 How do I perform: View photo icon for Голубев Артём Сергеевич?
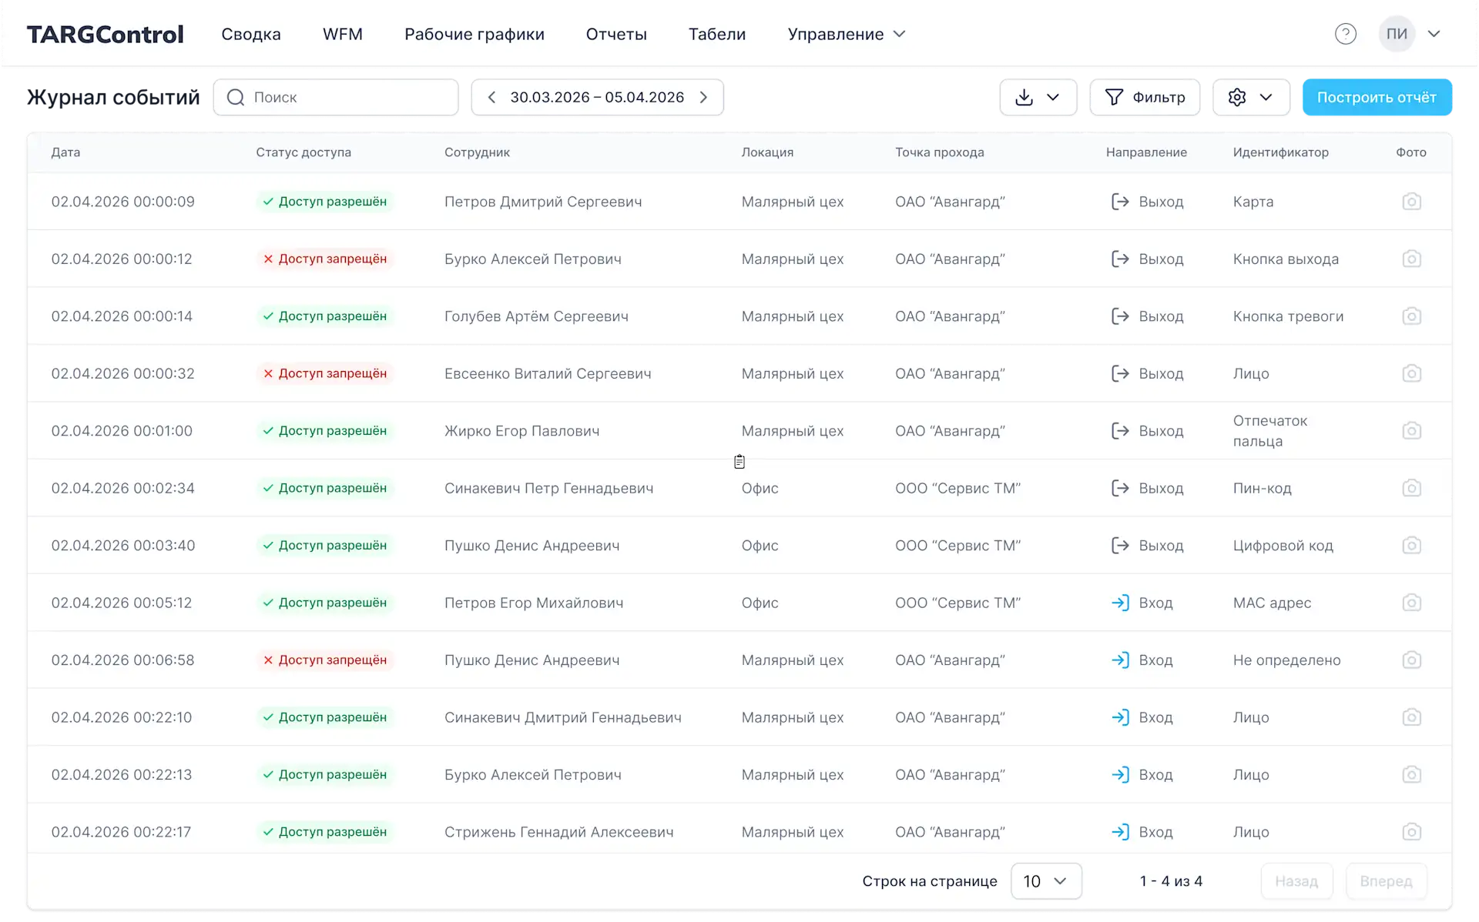point(1411,316)
